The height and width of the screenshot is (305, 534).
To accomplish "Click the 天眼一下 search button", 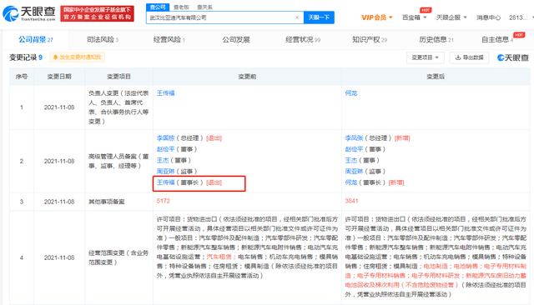I will click(x=319, y=17).
